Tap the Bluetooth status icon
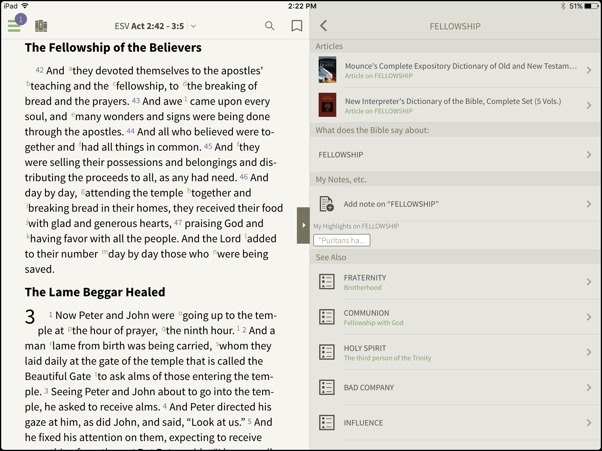The height and width of the screenshot is (451, 602). coord(563,6)
